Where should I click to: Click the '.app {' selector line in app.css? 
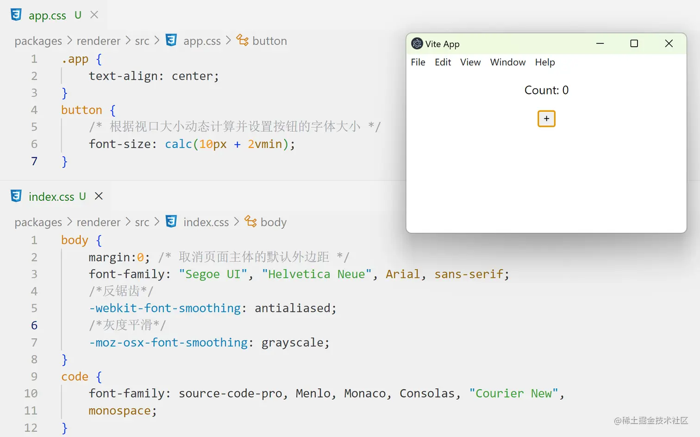tap(81, 59)
